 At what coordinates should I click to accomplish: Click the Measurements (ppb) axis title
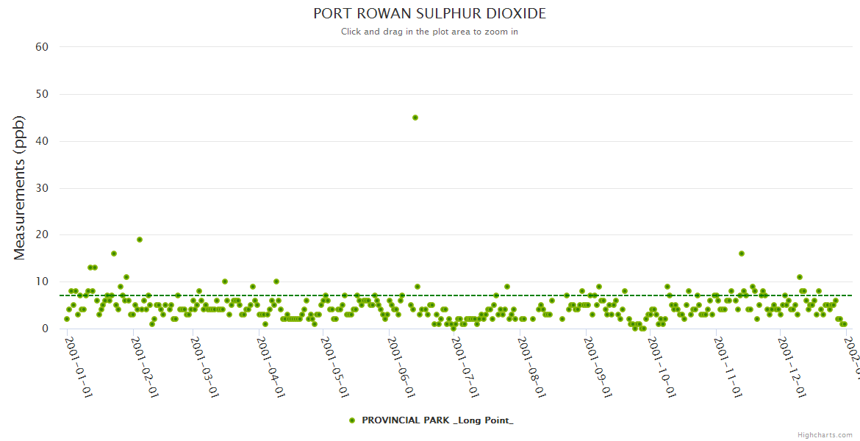tap(20, 187)
